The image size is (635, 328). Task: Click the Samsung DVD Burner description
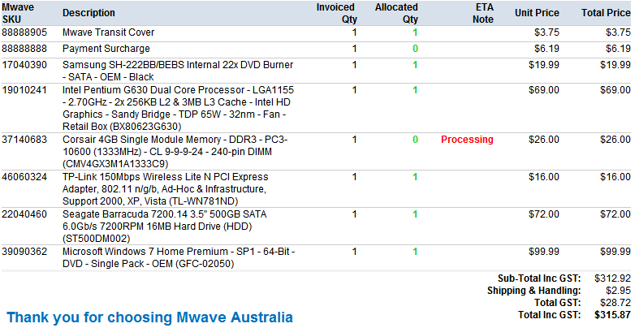coord(177,70)
